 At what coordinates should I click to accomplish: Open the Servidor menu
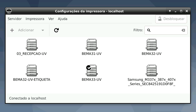click(x=15, y=19)
